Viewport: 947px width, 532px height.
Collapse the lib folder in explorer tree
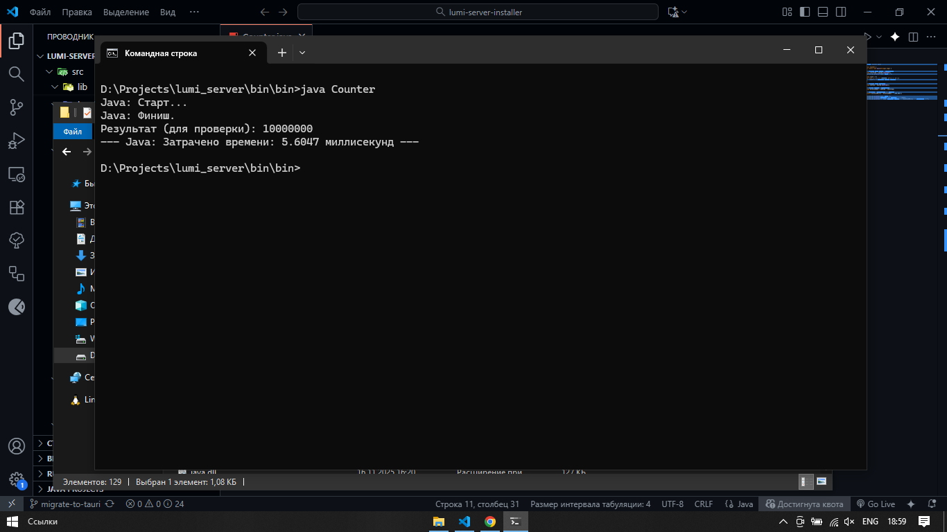[55, 87]
